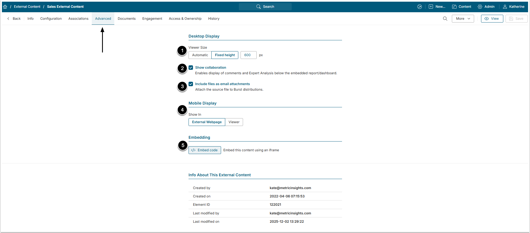530x233 pixels.
Task: Click the Save button
Action: 516,19
